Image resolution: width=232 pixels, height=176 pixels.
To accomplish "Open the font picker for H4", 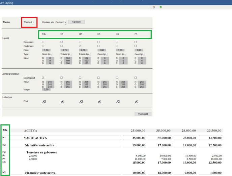I will [x=118, y=102].
